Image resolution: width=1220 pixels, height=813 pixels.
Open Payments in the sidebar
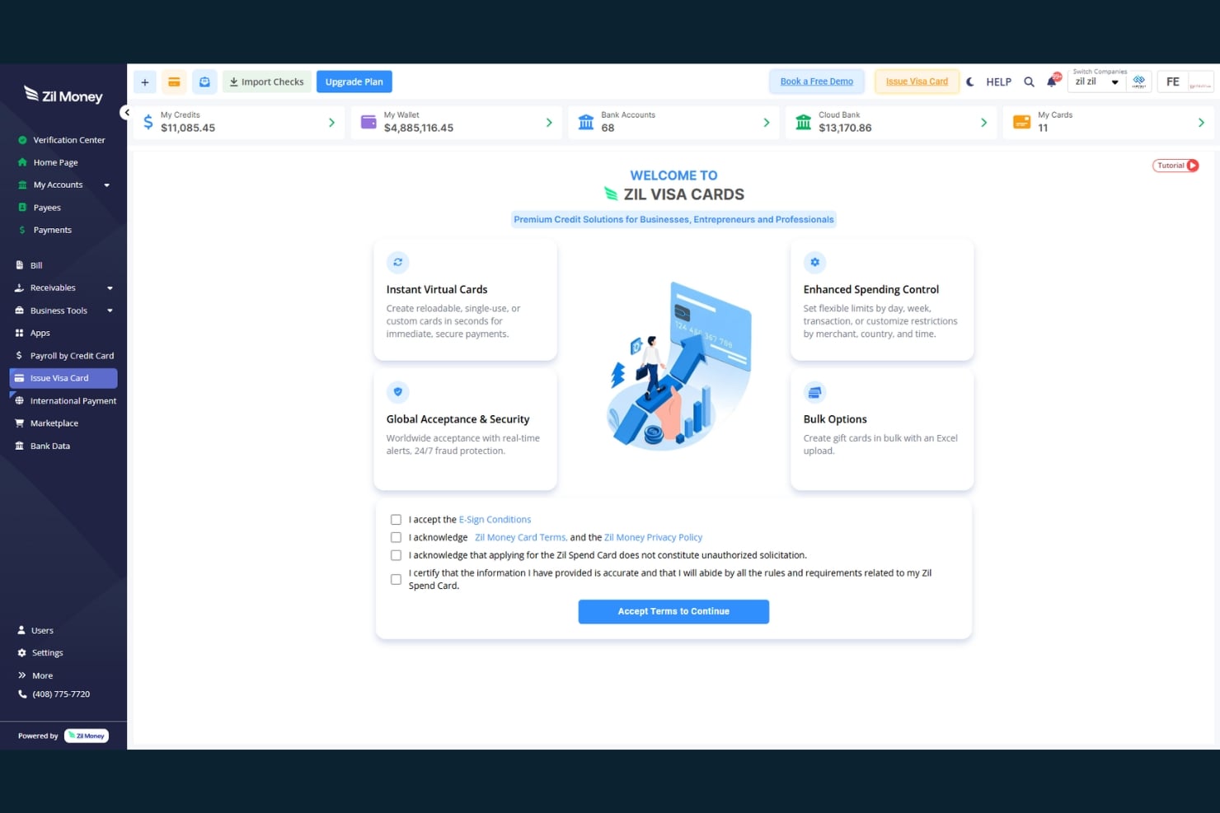point(52,230)
